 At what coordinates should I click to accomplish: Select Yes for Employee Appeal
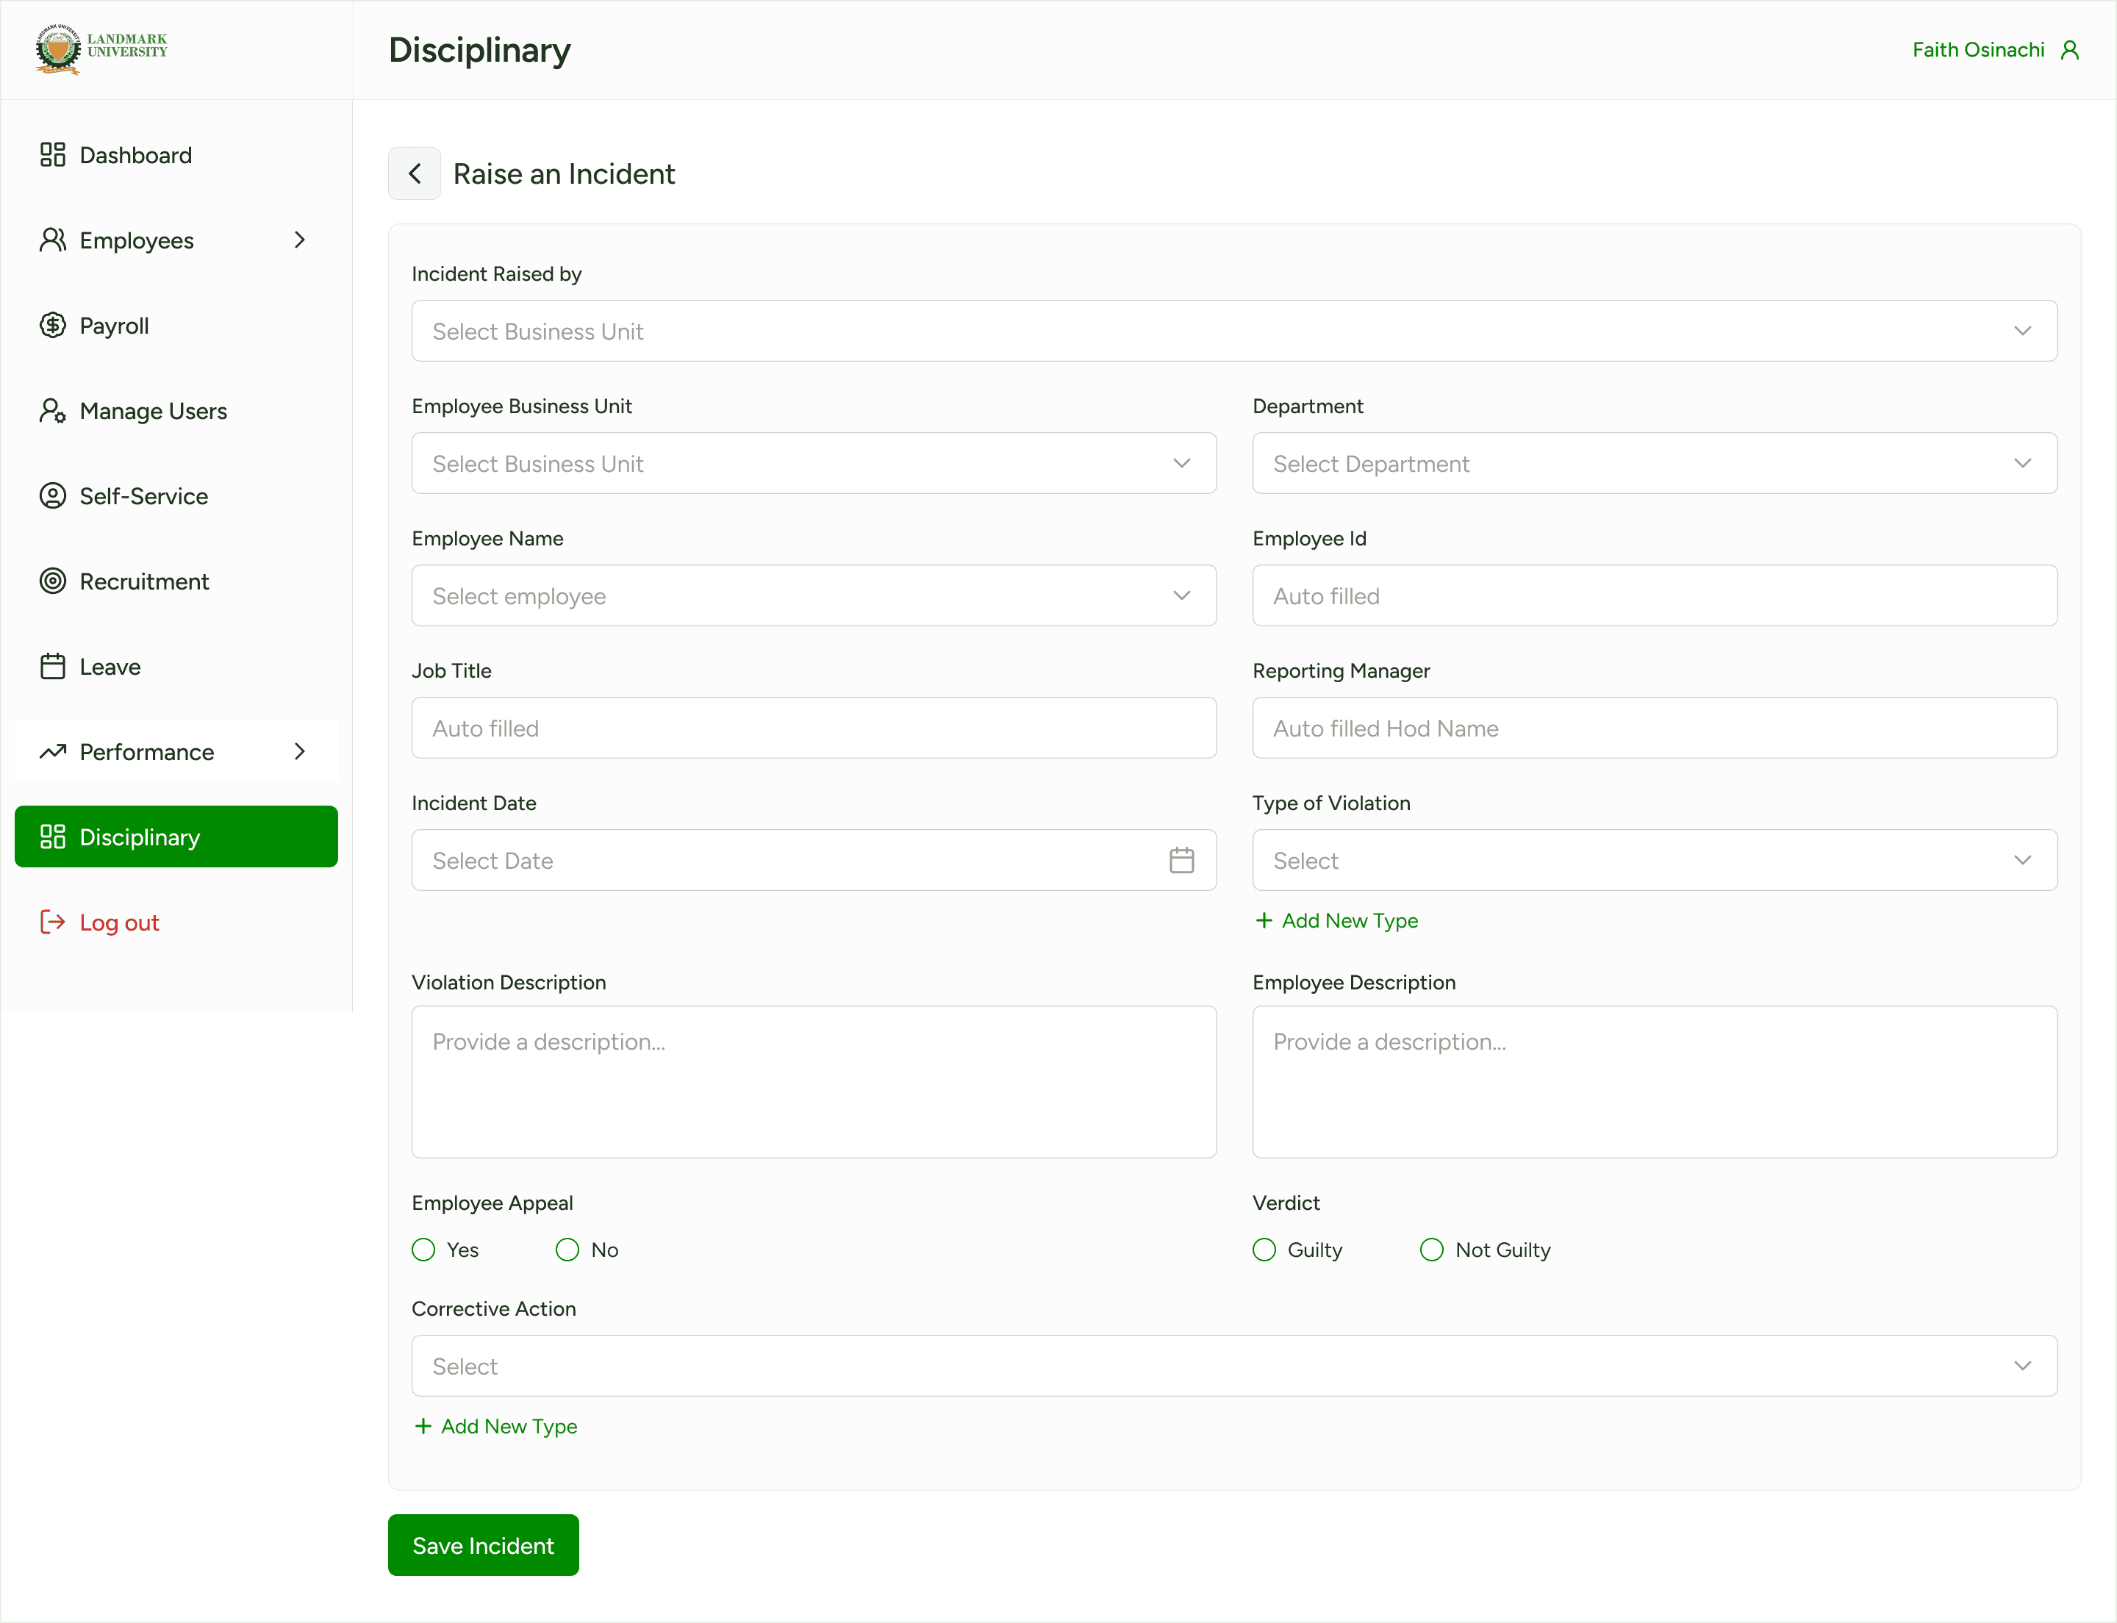pos(423,1249)
